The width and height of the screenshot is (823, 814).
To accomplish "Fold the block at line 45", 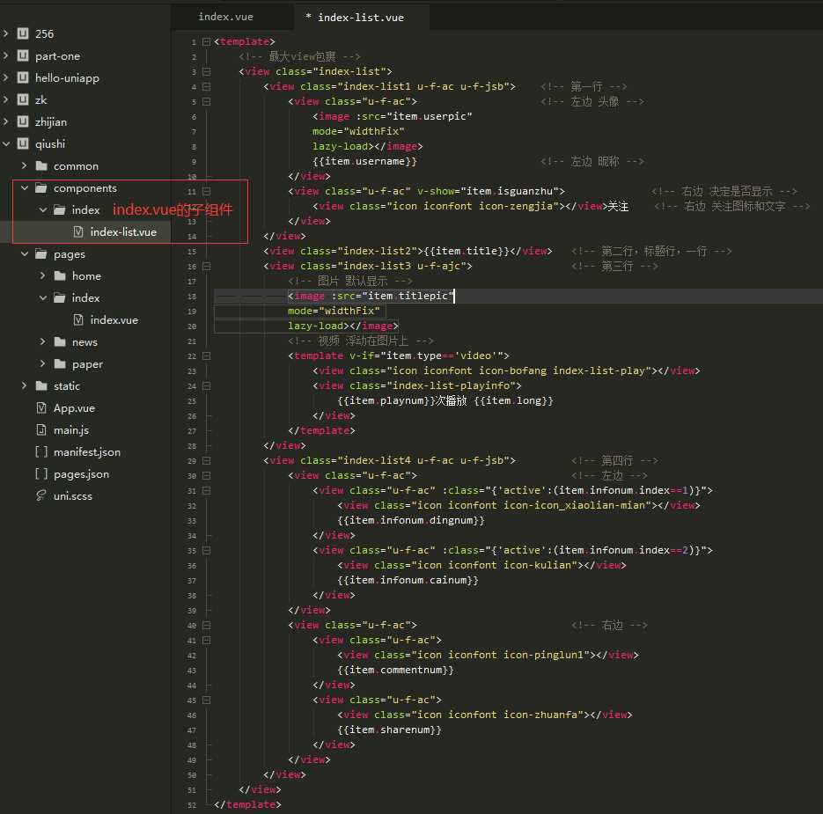I will coord(206,700).
